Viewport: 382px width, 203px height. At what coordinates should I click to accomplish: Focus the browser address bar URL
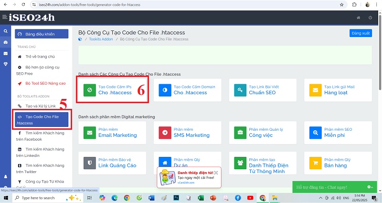click(x=89, y=5)
